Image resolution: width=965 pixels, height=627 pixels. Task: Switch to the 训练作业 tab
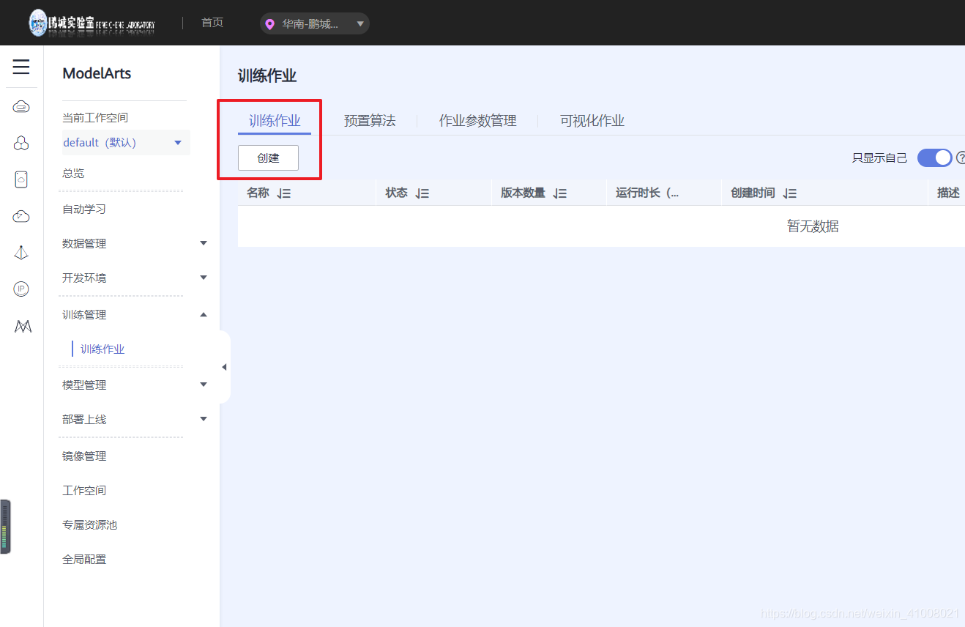(275, 121)
